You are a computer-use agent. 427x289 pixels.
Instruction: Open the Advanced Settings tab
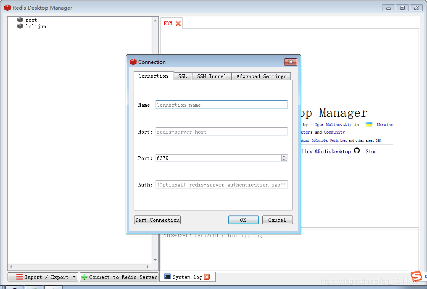pos(261,76)
